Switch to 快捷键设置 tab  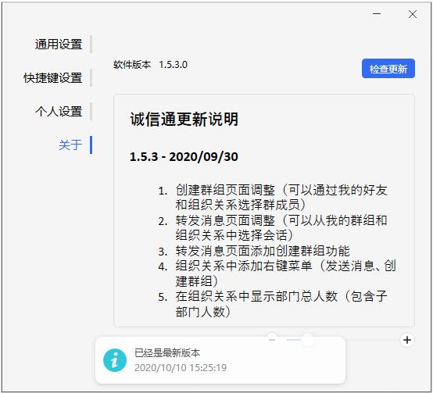52,78
